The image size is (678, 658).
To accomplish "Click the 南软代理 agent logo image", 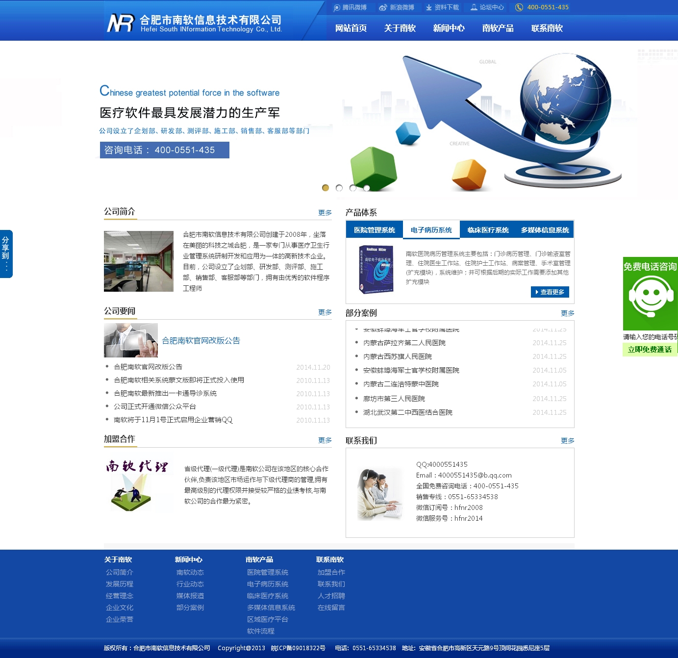I will coord(137,485).
